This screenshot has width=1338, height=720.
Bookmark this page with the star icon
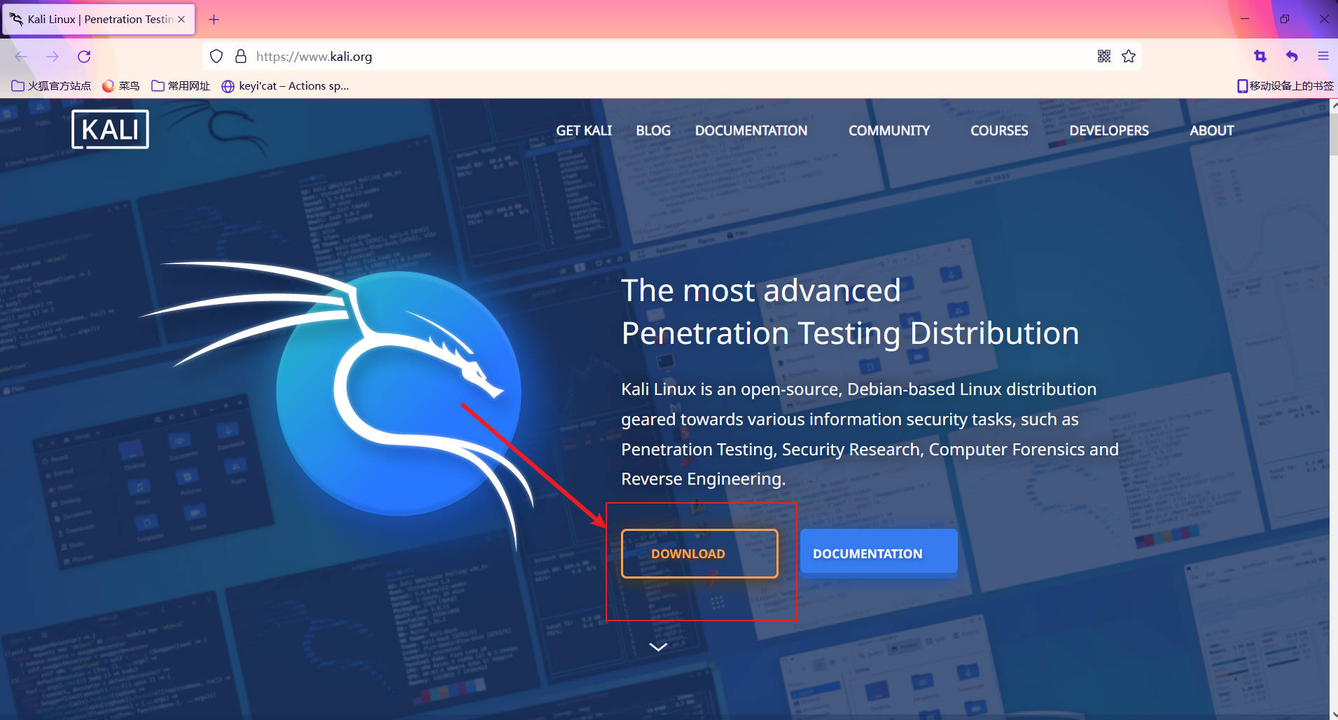(1129, 57)
